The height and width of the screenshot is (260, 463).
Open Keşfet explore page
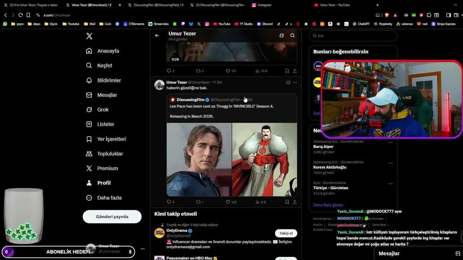click(99, 65)
